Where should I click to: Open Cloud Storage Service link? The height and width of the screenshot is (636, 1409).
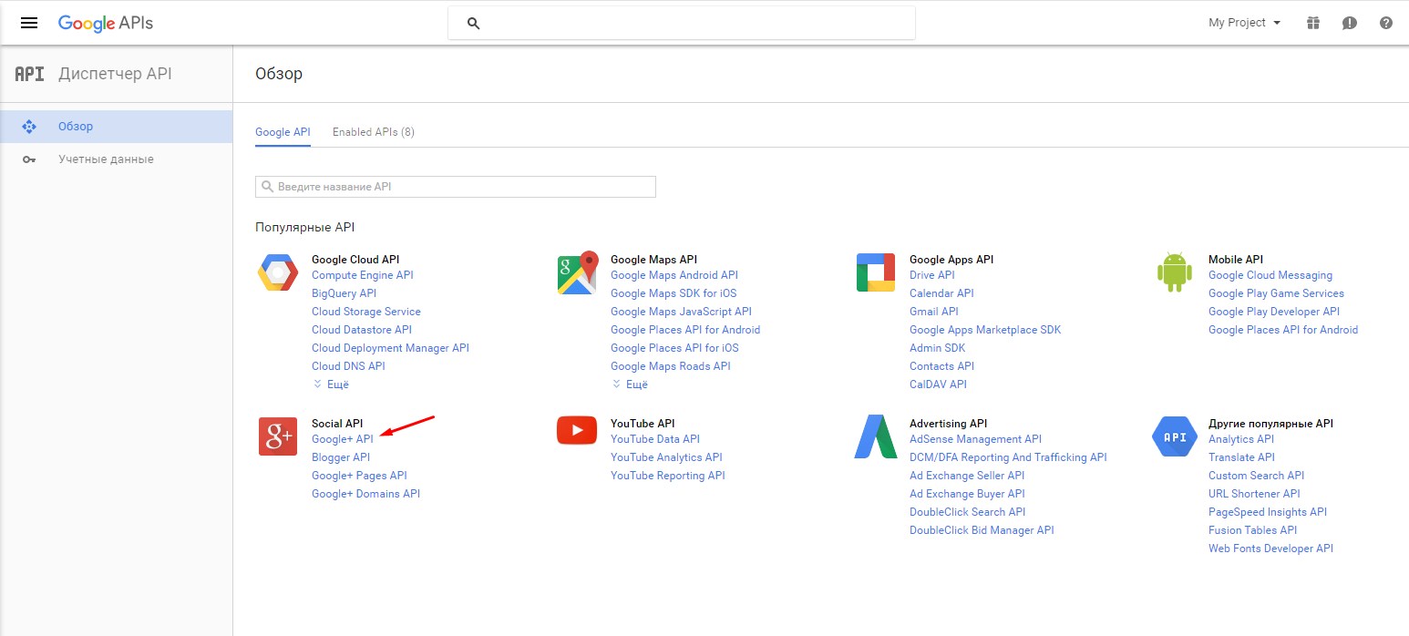[366, 312]
